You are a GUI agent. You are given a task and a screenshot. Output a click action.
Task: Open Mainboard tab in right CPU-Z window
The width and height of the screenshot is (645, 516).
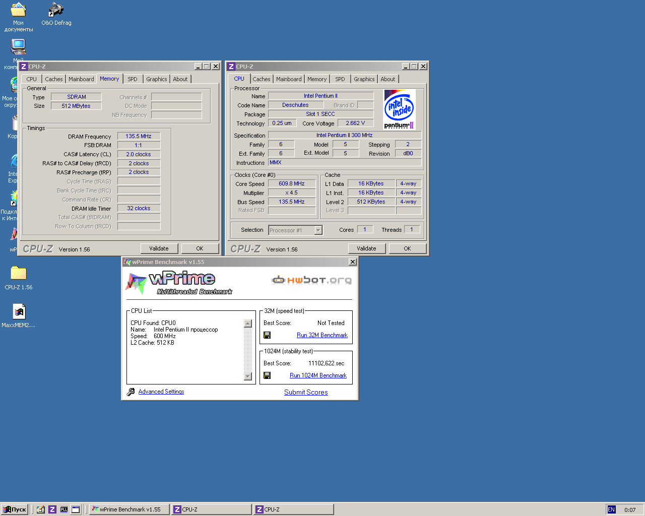[x=289, y=79]
